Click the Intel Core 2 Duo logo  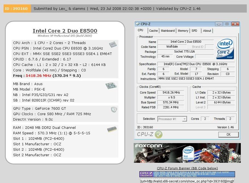[x=225, y=49]
